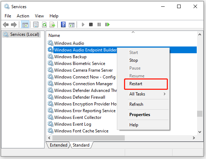Click gear icon beside Windows Audio

51,43
